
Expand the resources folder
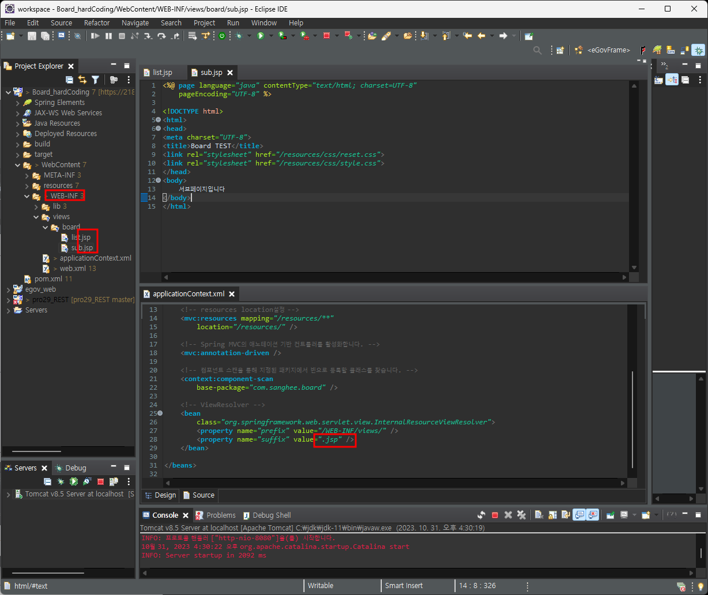27,186
